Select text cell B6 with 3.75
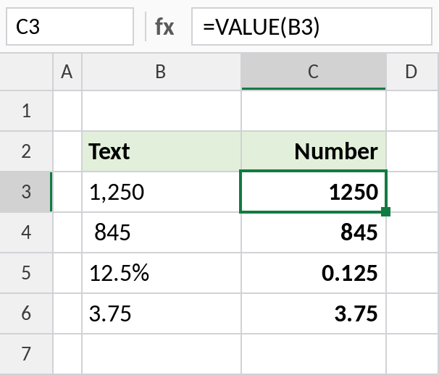The image size is (439, 375). (x=162, y=313)
